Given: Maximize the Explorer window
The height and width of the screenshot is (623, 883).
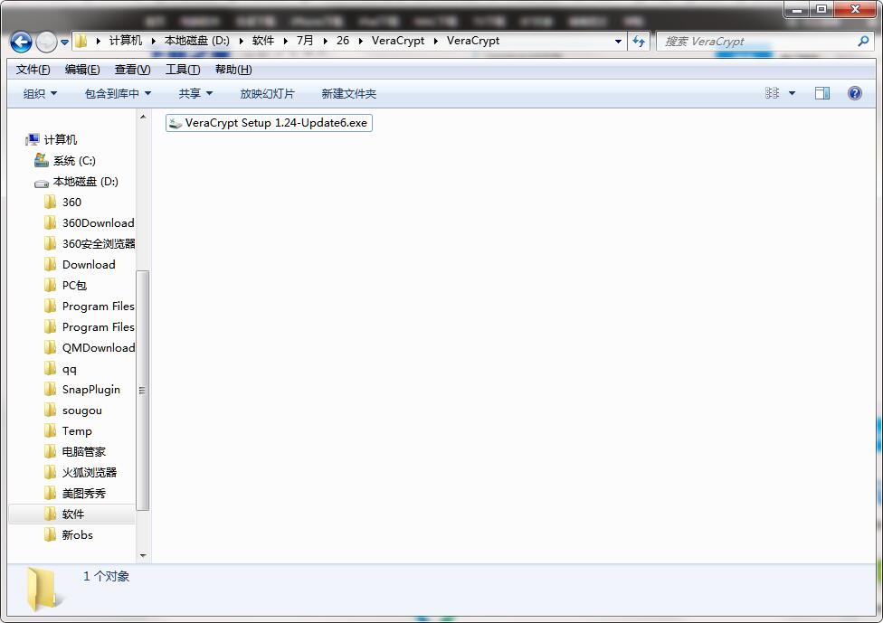Looking at the screenshot, I should (822, 9).
